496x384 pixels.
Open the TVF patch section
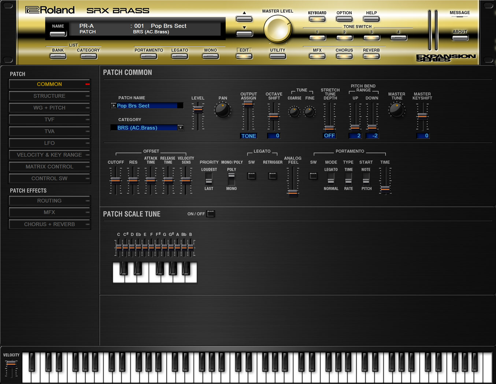49,120
